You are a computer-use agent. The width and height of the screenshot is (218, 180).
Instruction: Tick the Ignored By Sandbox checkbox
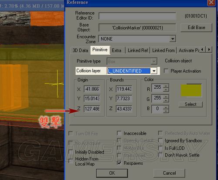point(160,141)
